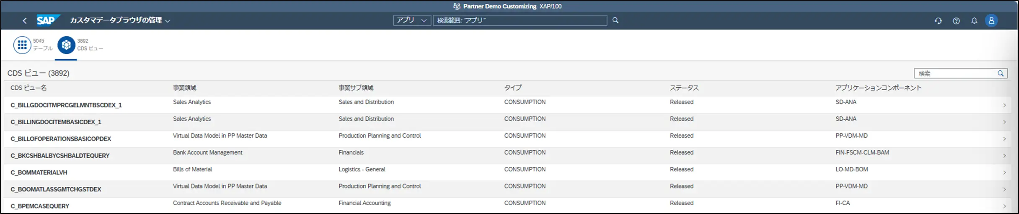Viewport: 1019px width, 214px height.
Task: Select Bank Account Management cell
Action: pyautogui.click(x=207, y=153)
